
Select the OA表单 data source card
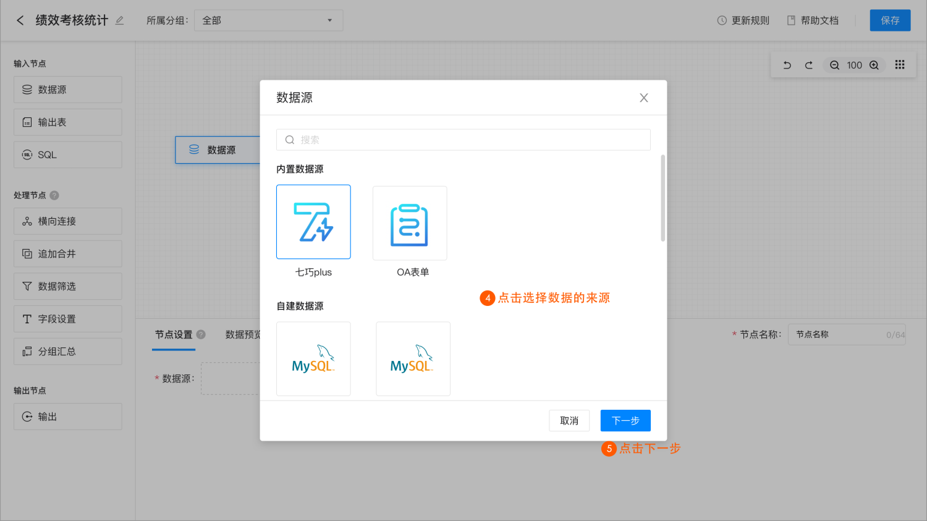pos(410,223)
